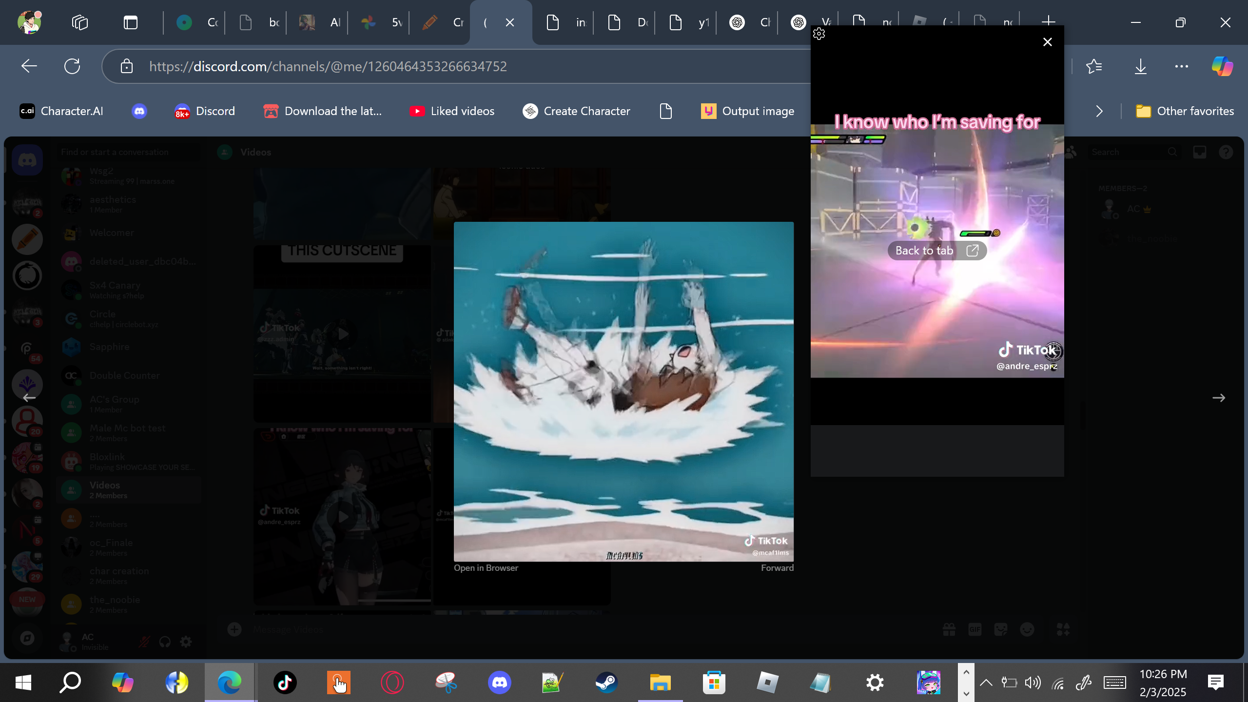Open the Wi-Fi network tray icon
The image size is (1248, 702).
[x=1058, y=682]
